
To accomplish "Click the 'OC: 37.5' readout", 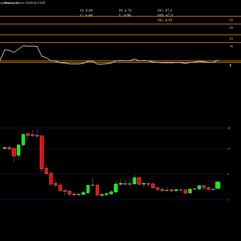I will 165,11.
